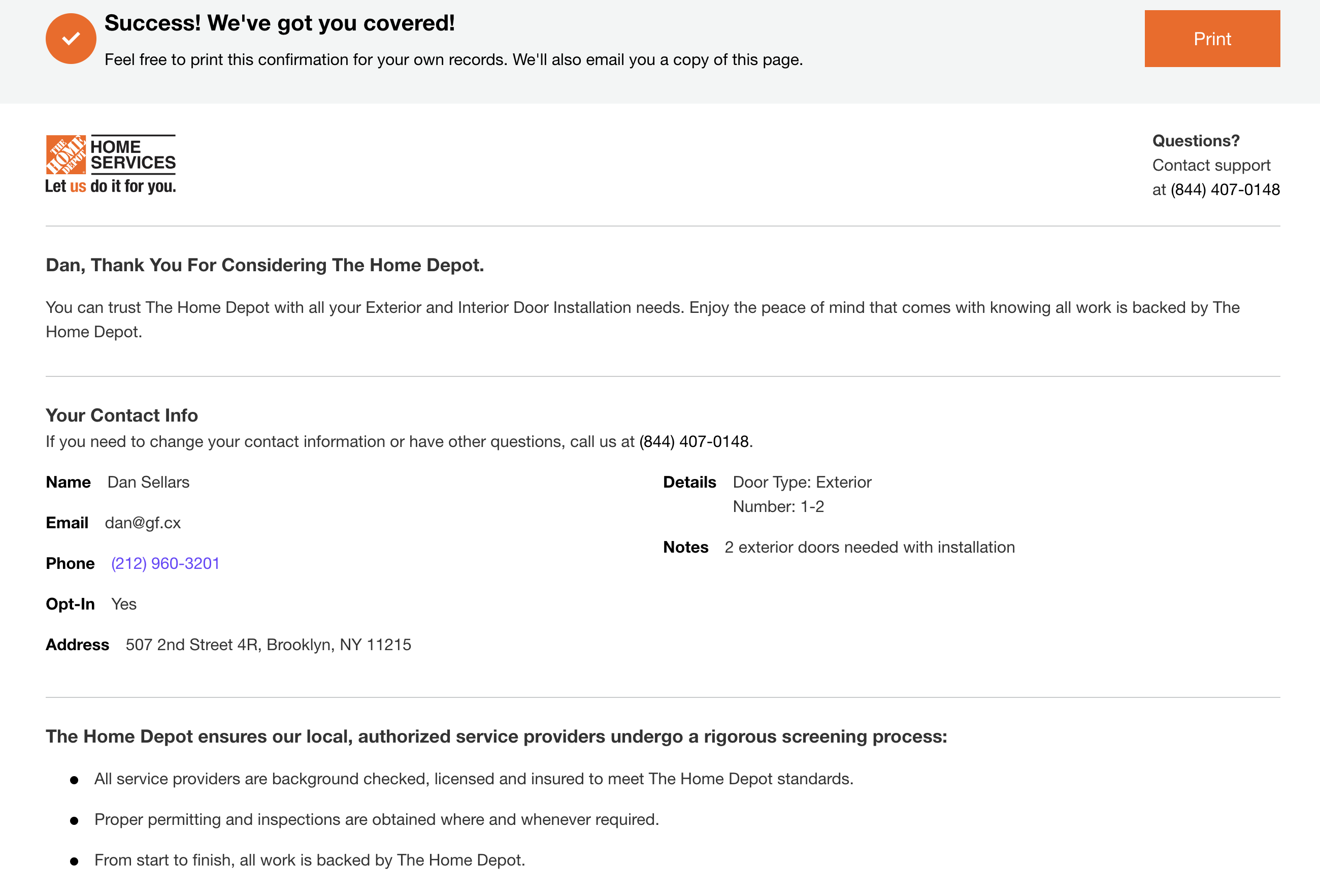Click Door Type: Exterior detail
The image size is (1320, 896).
click(802, 482)
